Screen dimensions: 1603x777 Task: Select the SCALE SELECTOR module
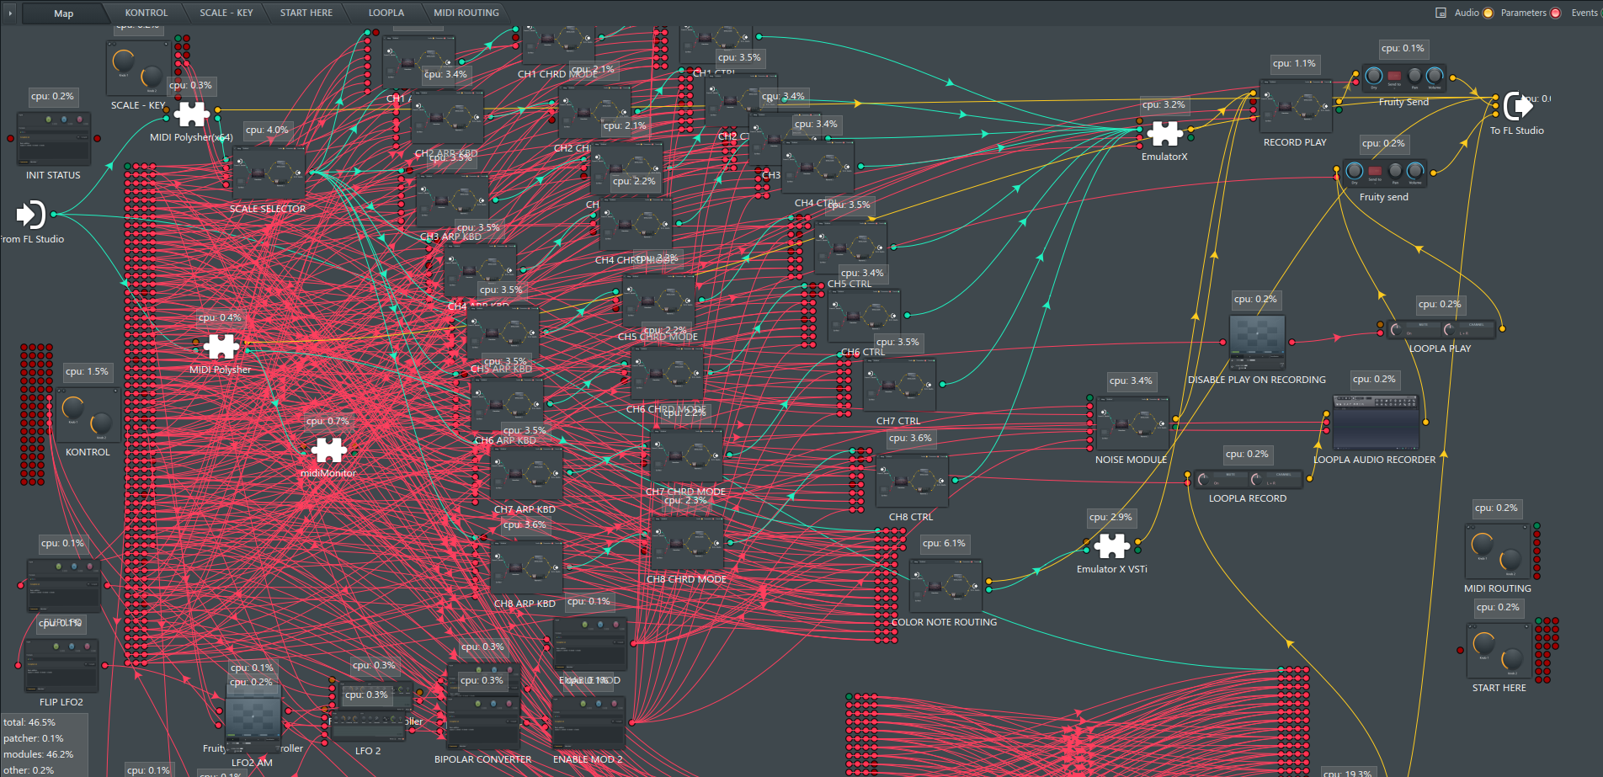268,173
